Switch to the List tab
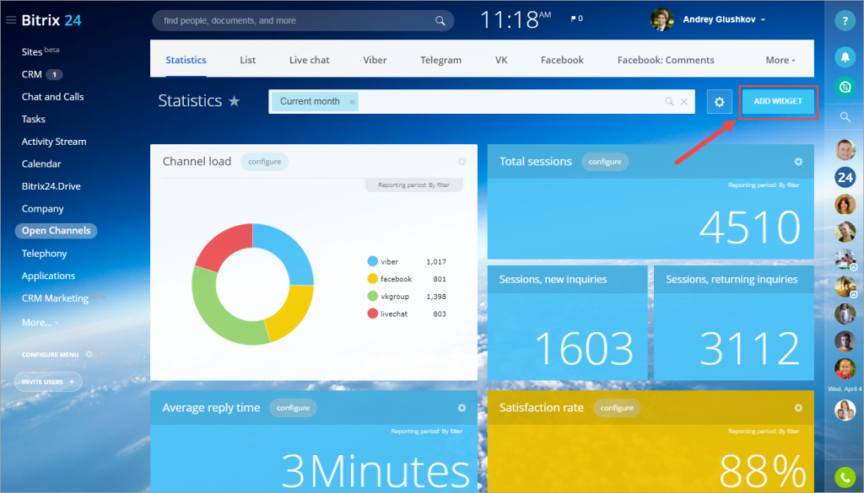 click(247, 60)
